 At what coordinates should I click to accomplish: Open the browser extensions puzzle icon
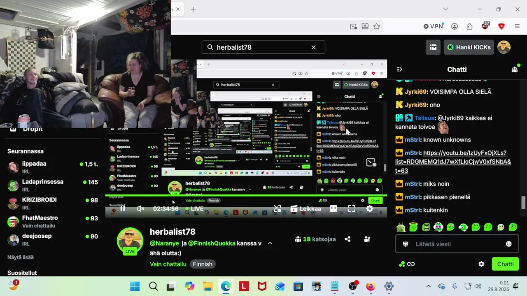pyautogui.click(x=470, y=26)
